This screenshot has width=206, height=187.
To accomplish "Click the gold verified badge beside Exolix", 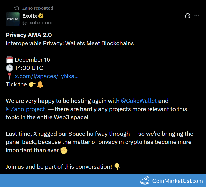I will [41, 16].
